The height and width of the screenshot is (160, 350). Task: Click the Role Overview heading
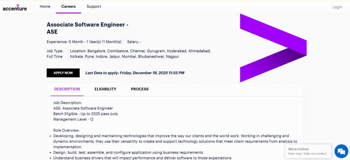pos(66,130)
